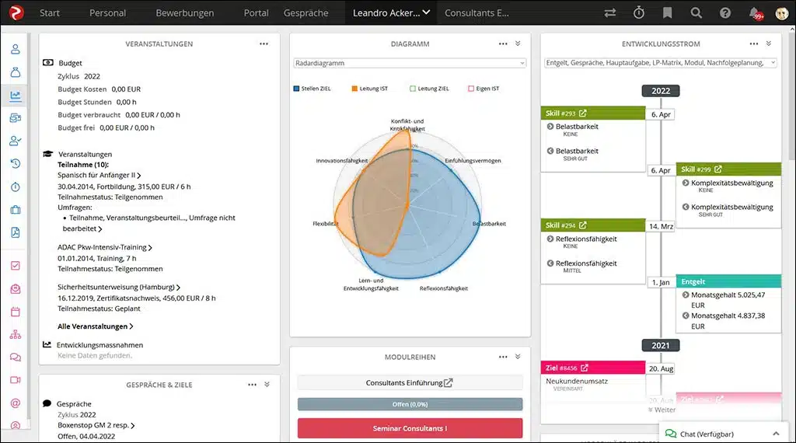Open the help question mark icon
Viewport: 796px width, 443px height.
(x=725, y=12)
